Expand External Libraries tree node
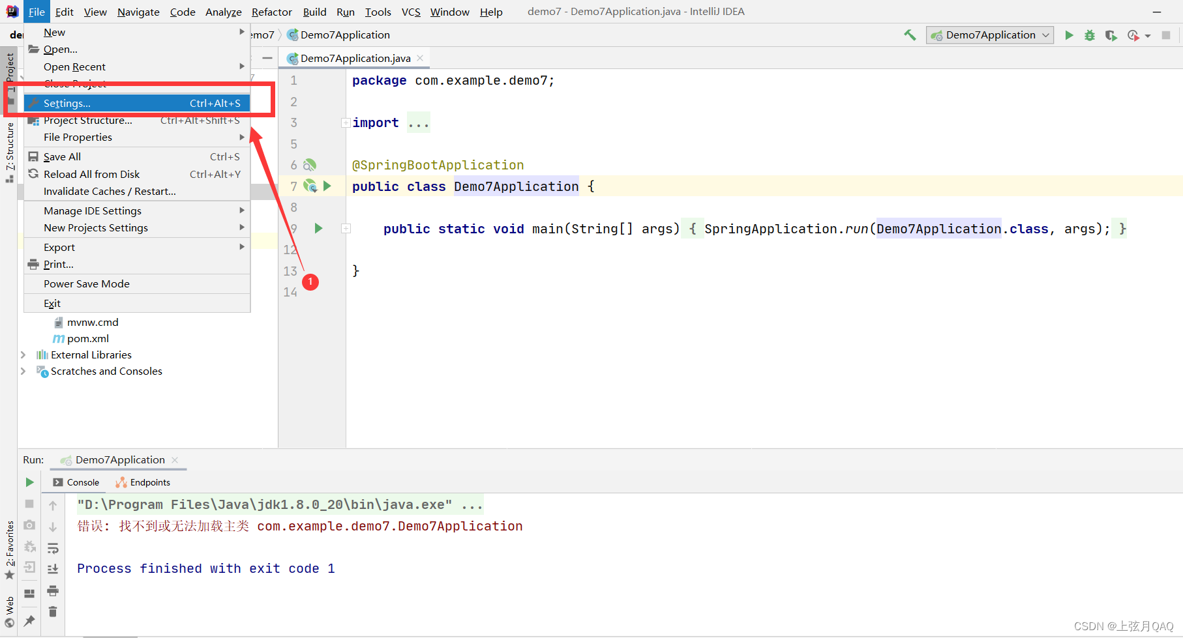 click(23, 355)
